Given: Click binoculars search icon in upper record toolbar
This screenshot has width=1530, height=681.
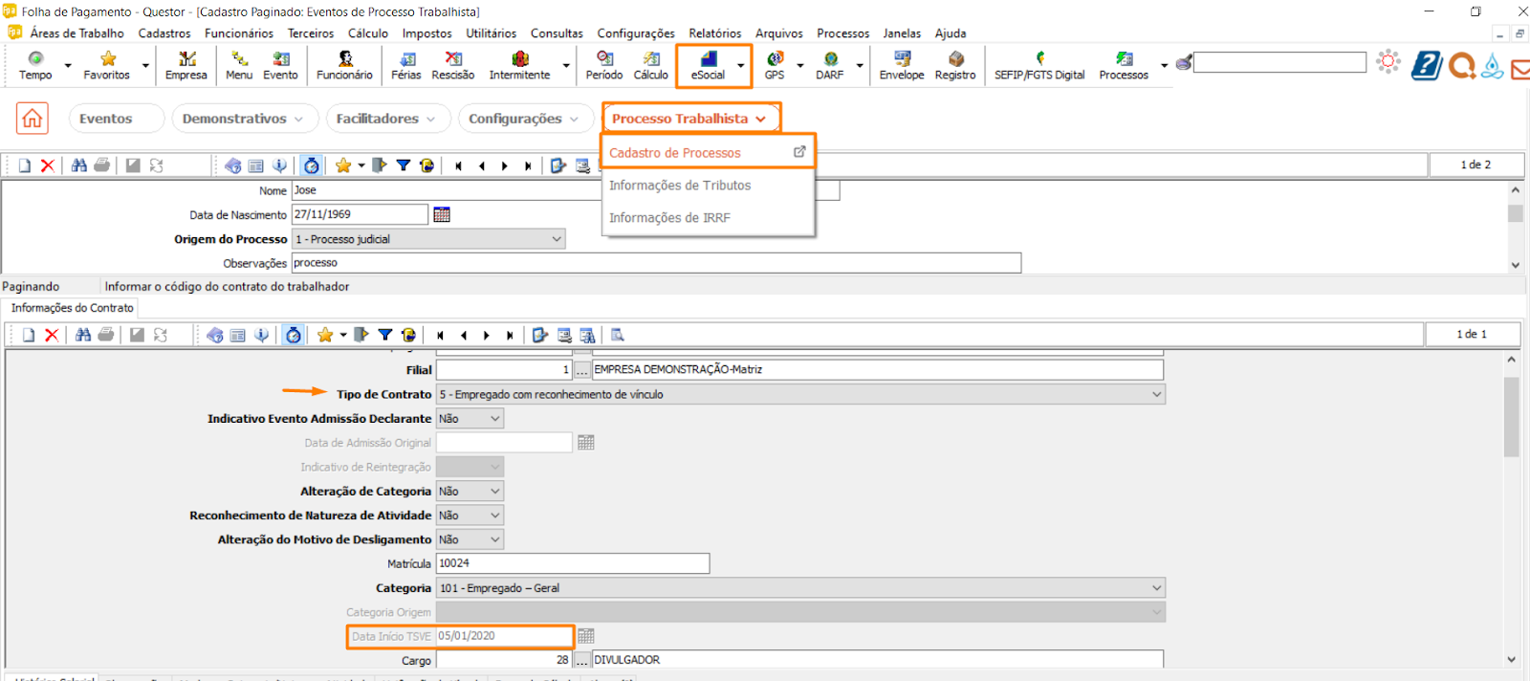Looking at the screenshot, I should (x=79, y=165).
